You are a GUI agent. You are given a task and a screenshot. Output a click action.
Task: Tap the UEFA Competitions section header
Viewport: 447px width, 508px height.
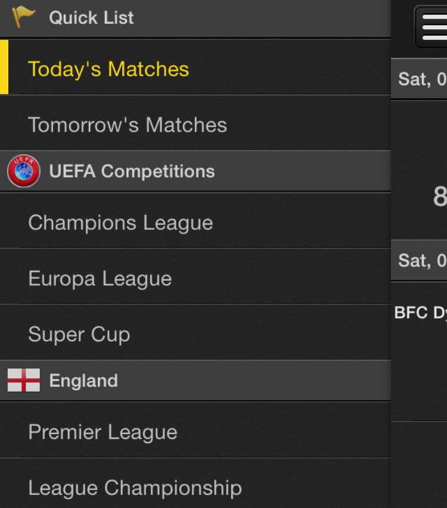[195, 171]
